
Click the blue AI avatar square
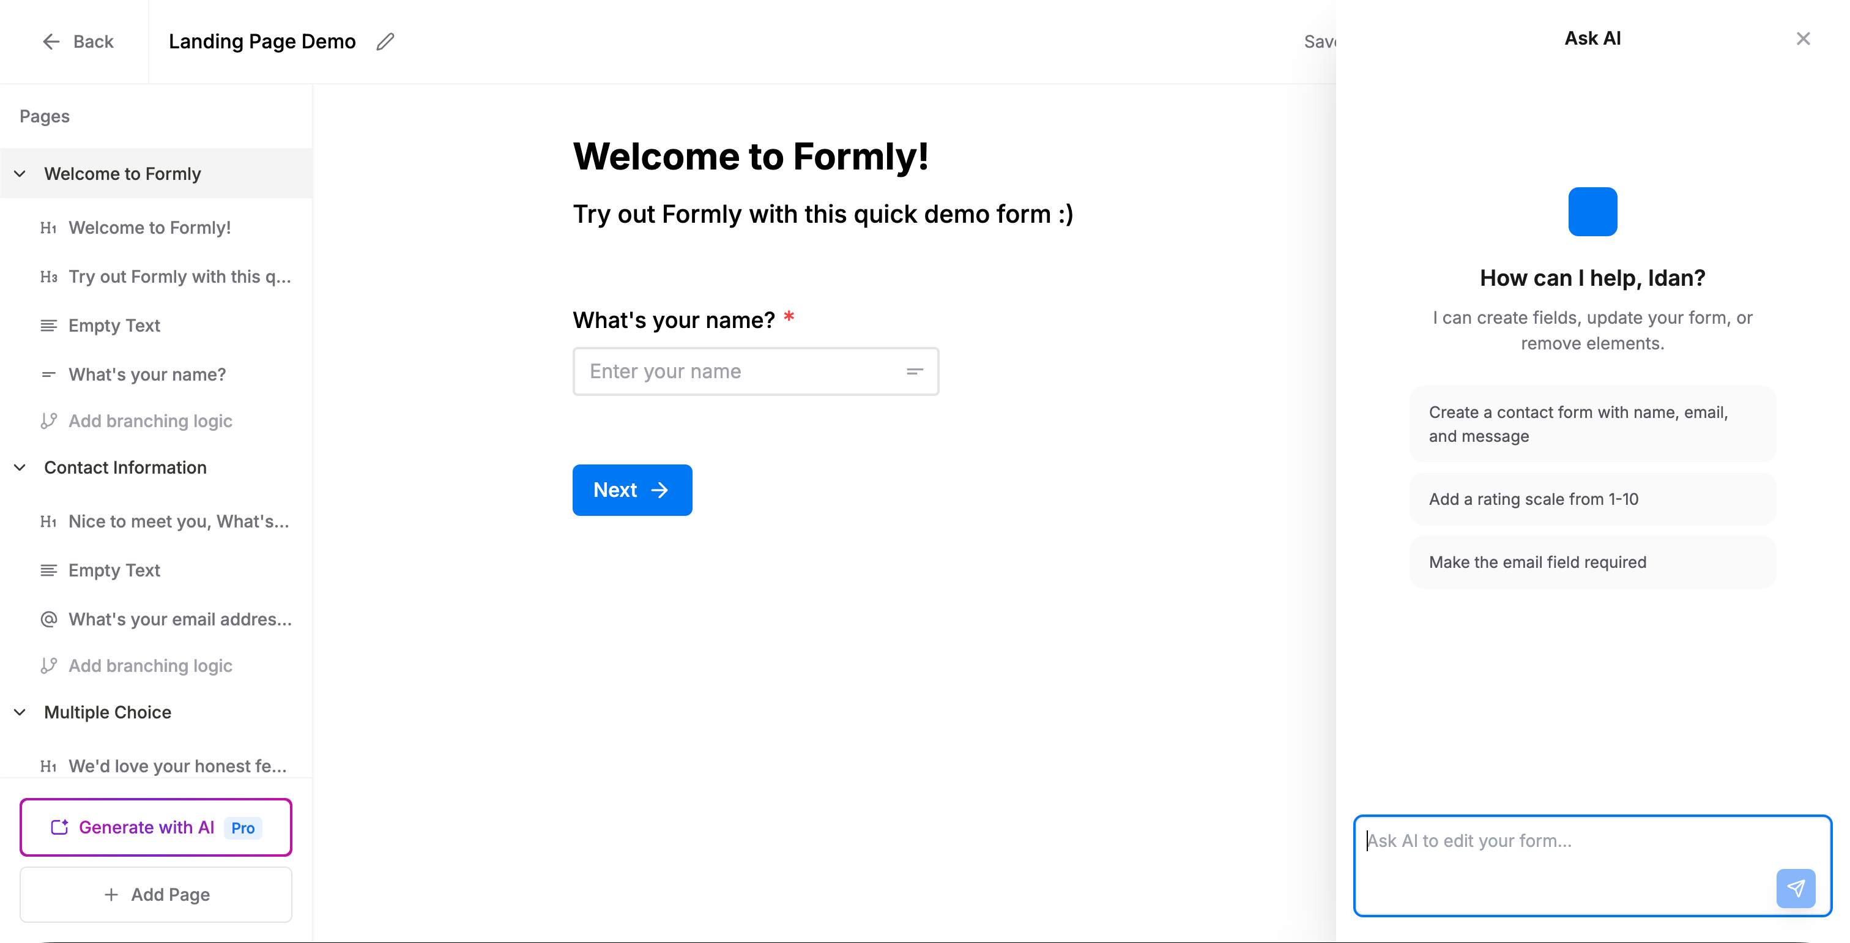[1592, 212]
